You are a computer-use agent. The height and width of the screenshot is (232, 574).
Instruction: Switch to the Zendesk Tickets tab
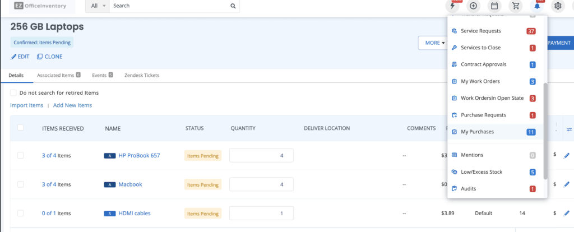pyautogui.click(x=142, y=76)
